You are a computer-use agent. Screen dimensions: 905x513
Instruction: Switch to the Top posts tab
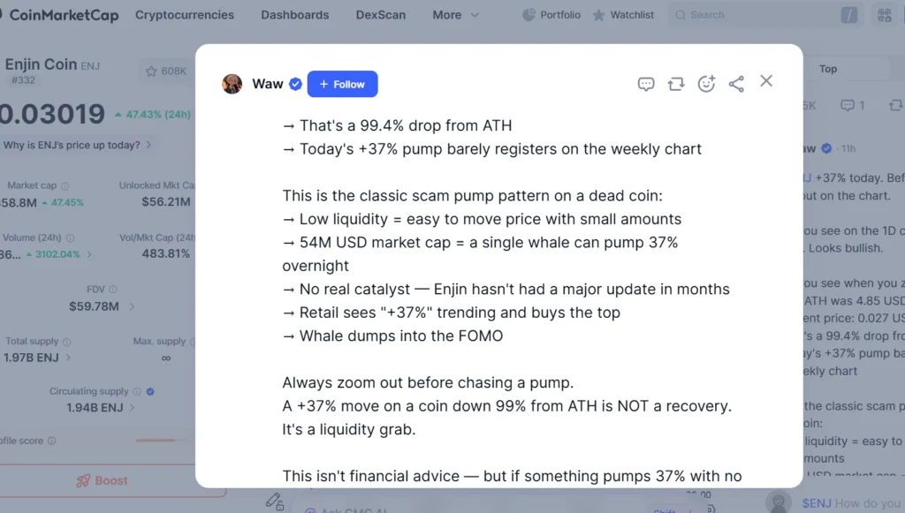point(827,67)
